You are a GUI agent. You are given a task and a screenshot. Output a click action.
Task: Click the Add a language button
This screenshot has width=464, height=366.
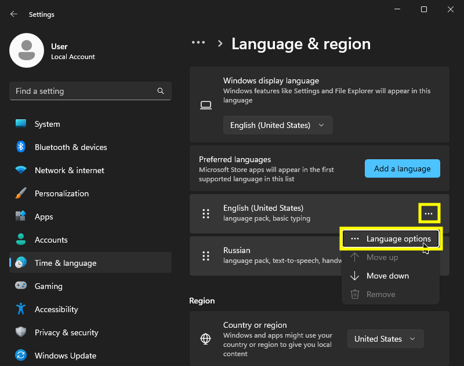pyautogui.click(x=402, y=169)
